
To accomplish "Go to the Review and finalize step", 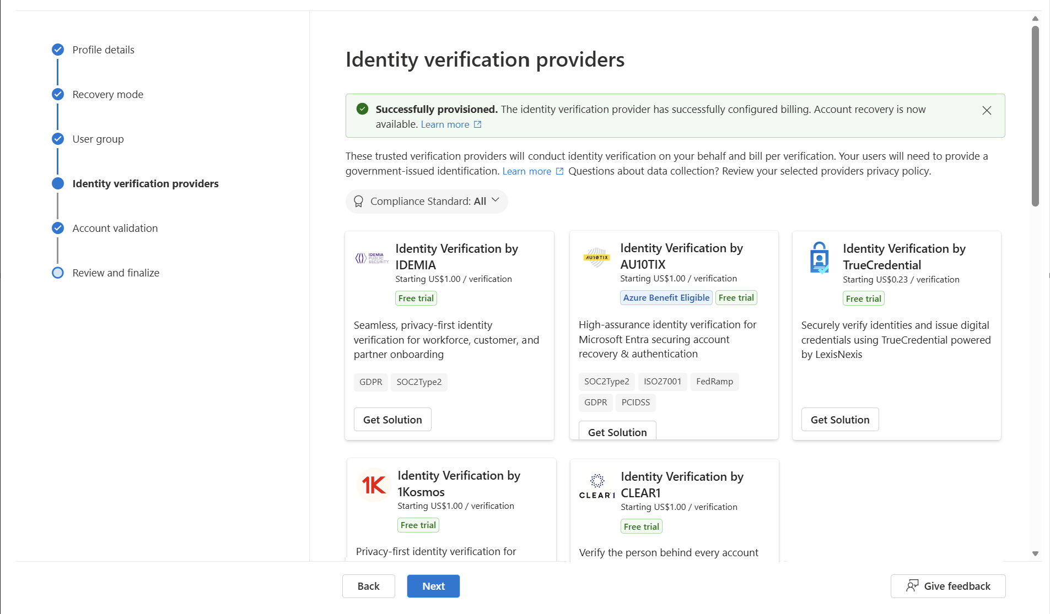I will (x=116, y=273).
